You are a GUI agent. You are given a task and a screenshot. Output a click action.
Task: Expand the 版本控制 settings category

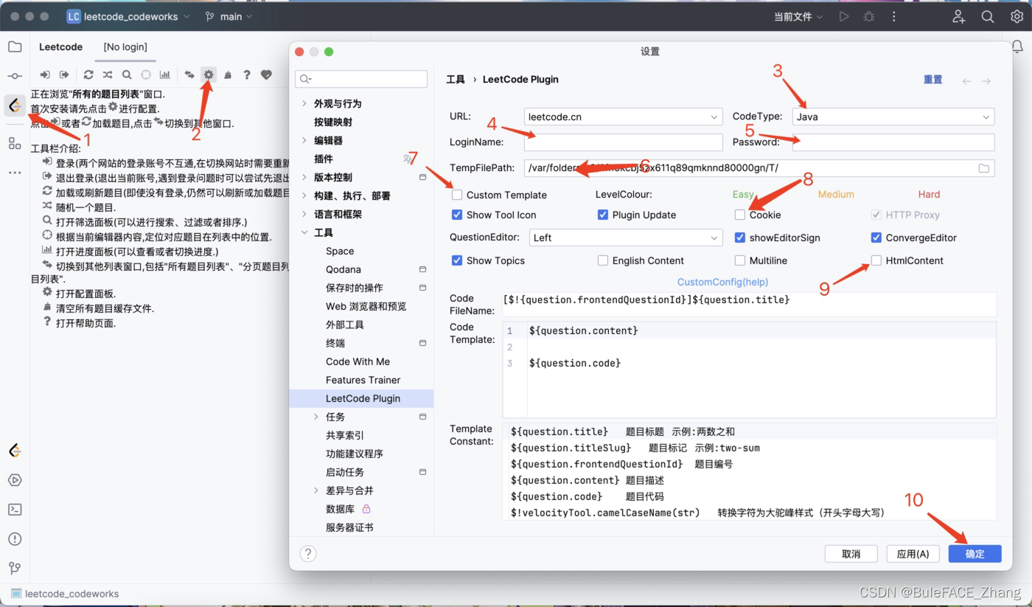click(304, 177)
